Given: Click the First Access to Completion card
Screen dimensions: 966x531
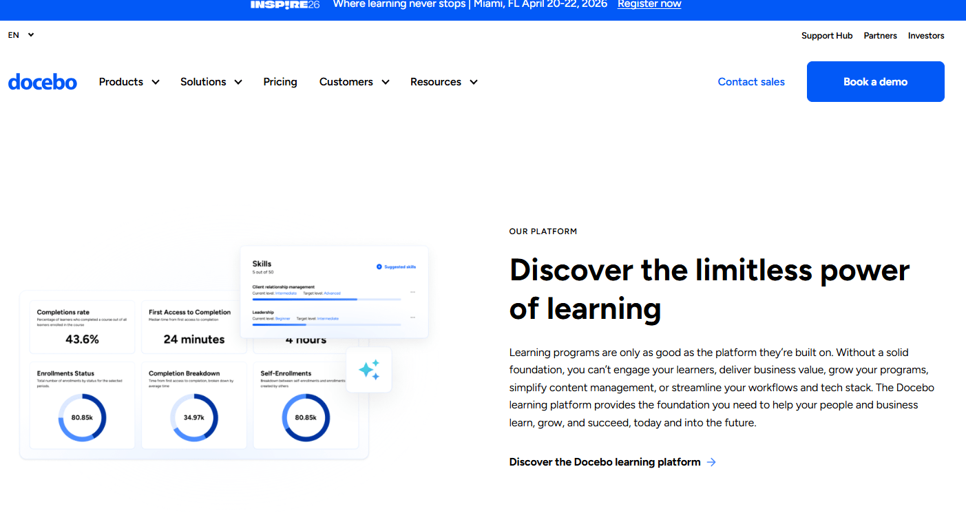Looking at the screenshot, I should 193,326.
